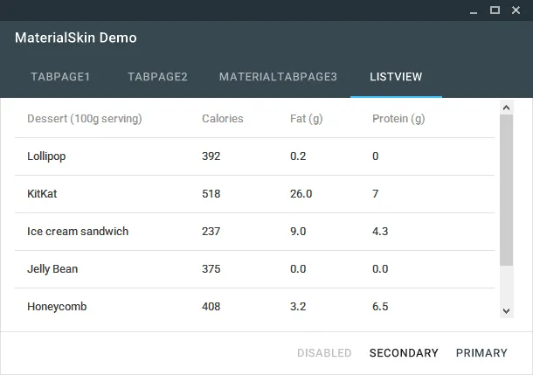Screen dimensions: 533x375
Task: Go to the MATERIALTABPAGE3 tab
Action: (278, 77)
